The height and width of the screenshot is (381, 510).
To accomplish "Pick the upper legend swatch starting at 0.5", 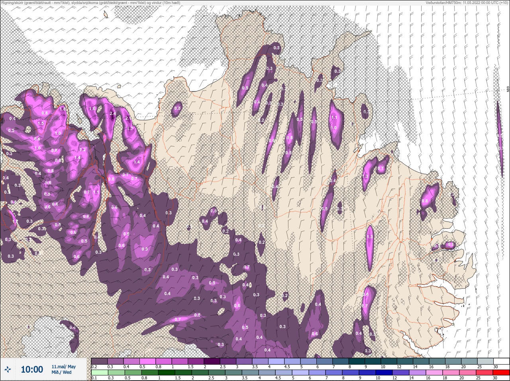I will pyautogui.click(x=147, y=361).
